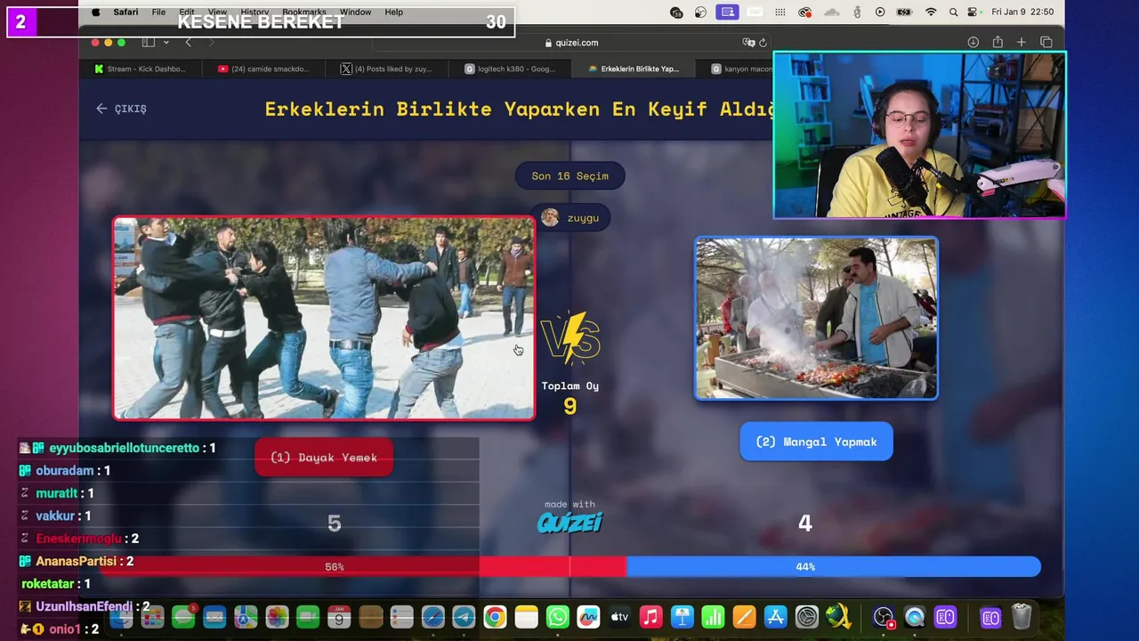Open Notes from the Dock

(526, 617)
